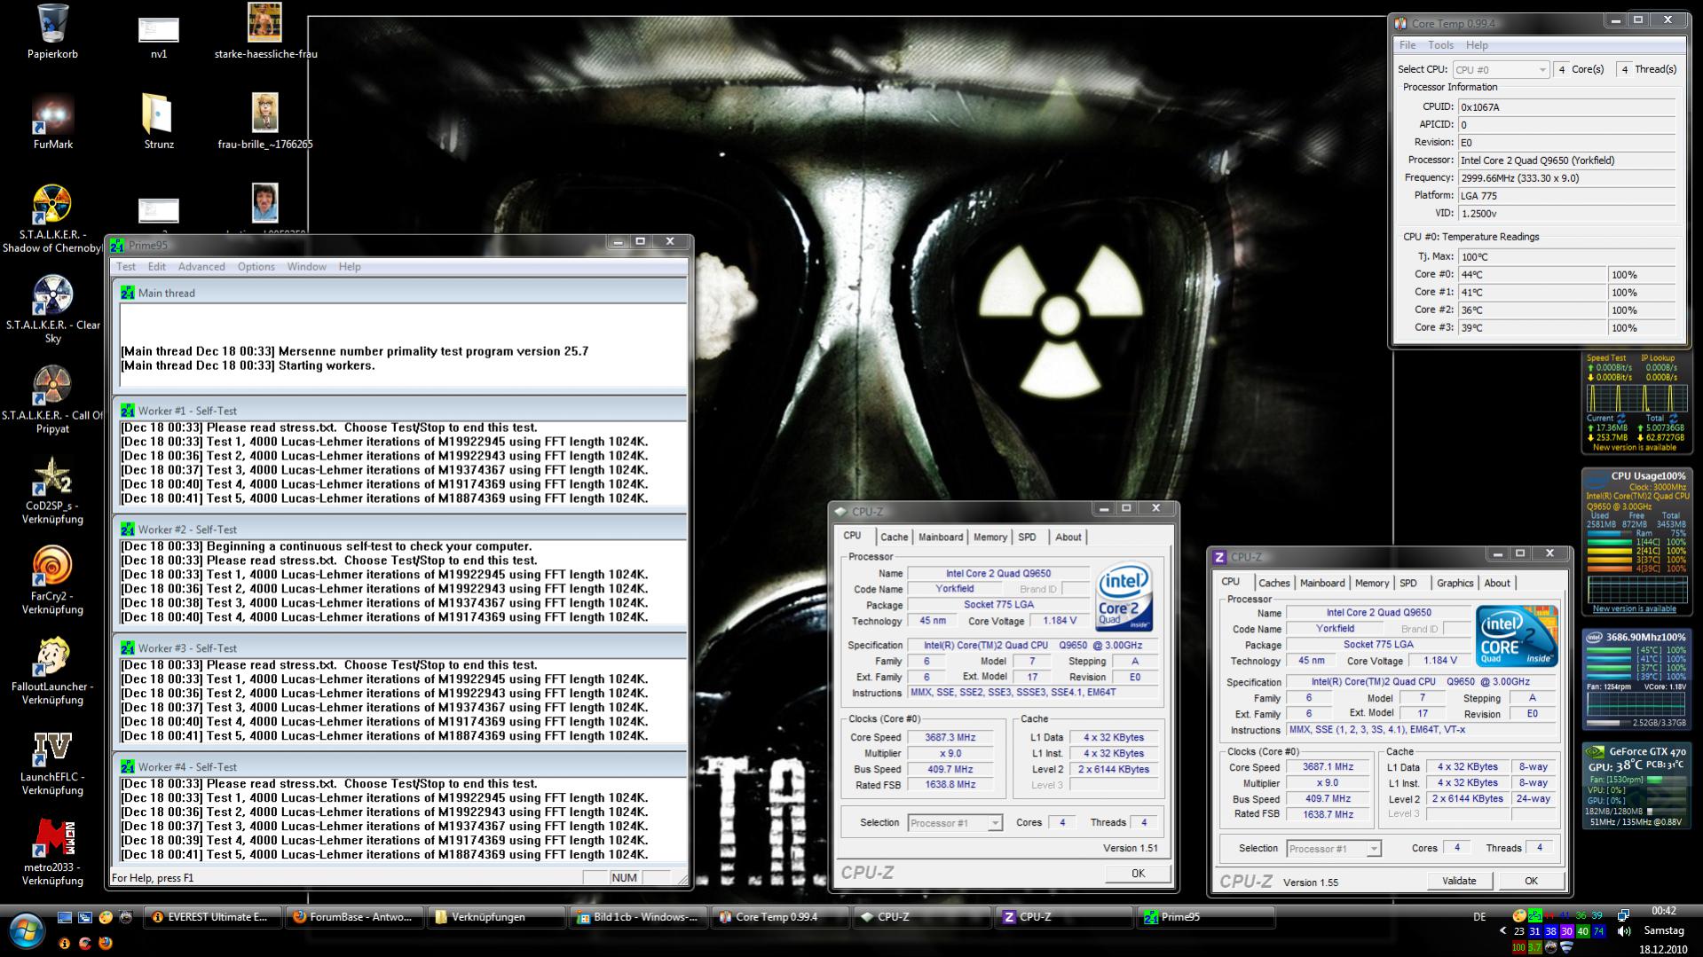Click the Core Speed value 3687.3 MHz

point(950,738)
